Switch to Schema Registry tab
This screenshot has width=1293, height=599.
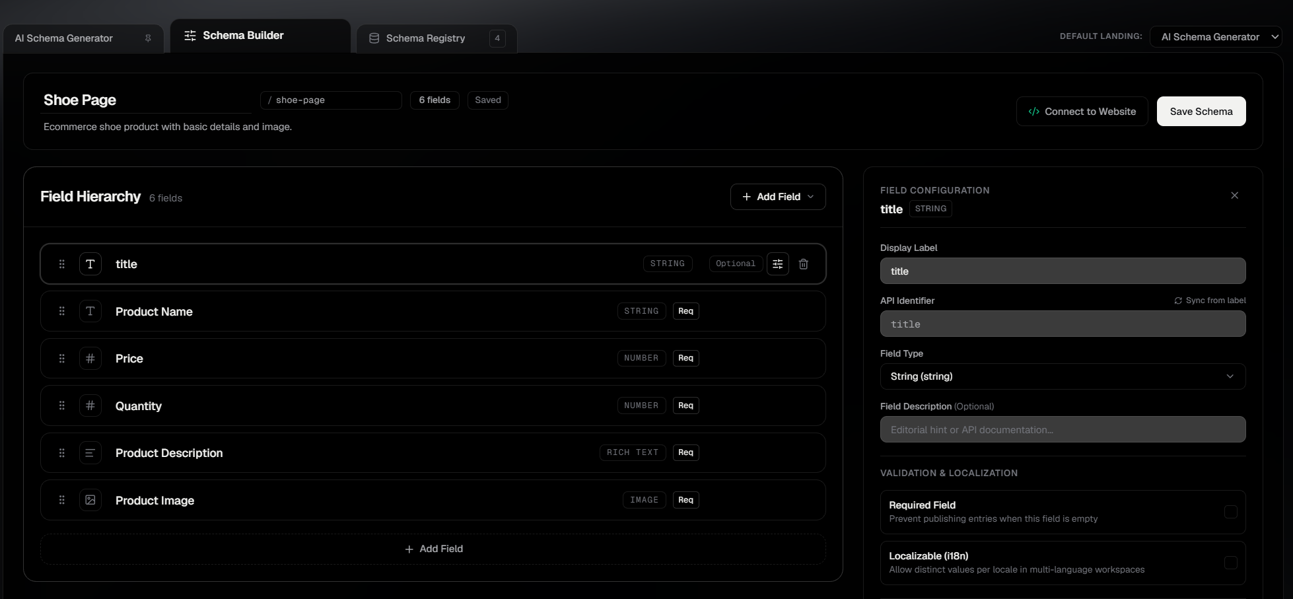coord(437,38)
